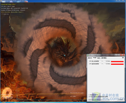Viewport: 126px width, 103px height.
Task: Switch to the 显示卡 tab in GPU-Z
Action: 90,58
